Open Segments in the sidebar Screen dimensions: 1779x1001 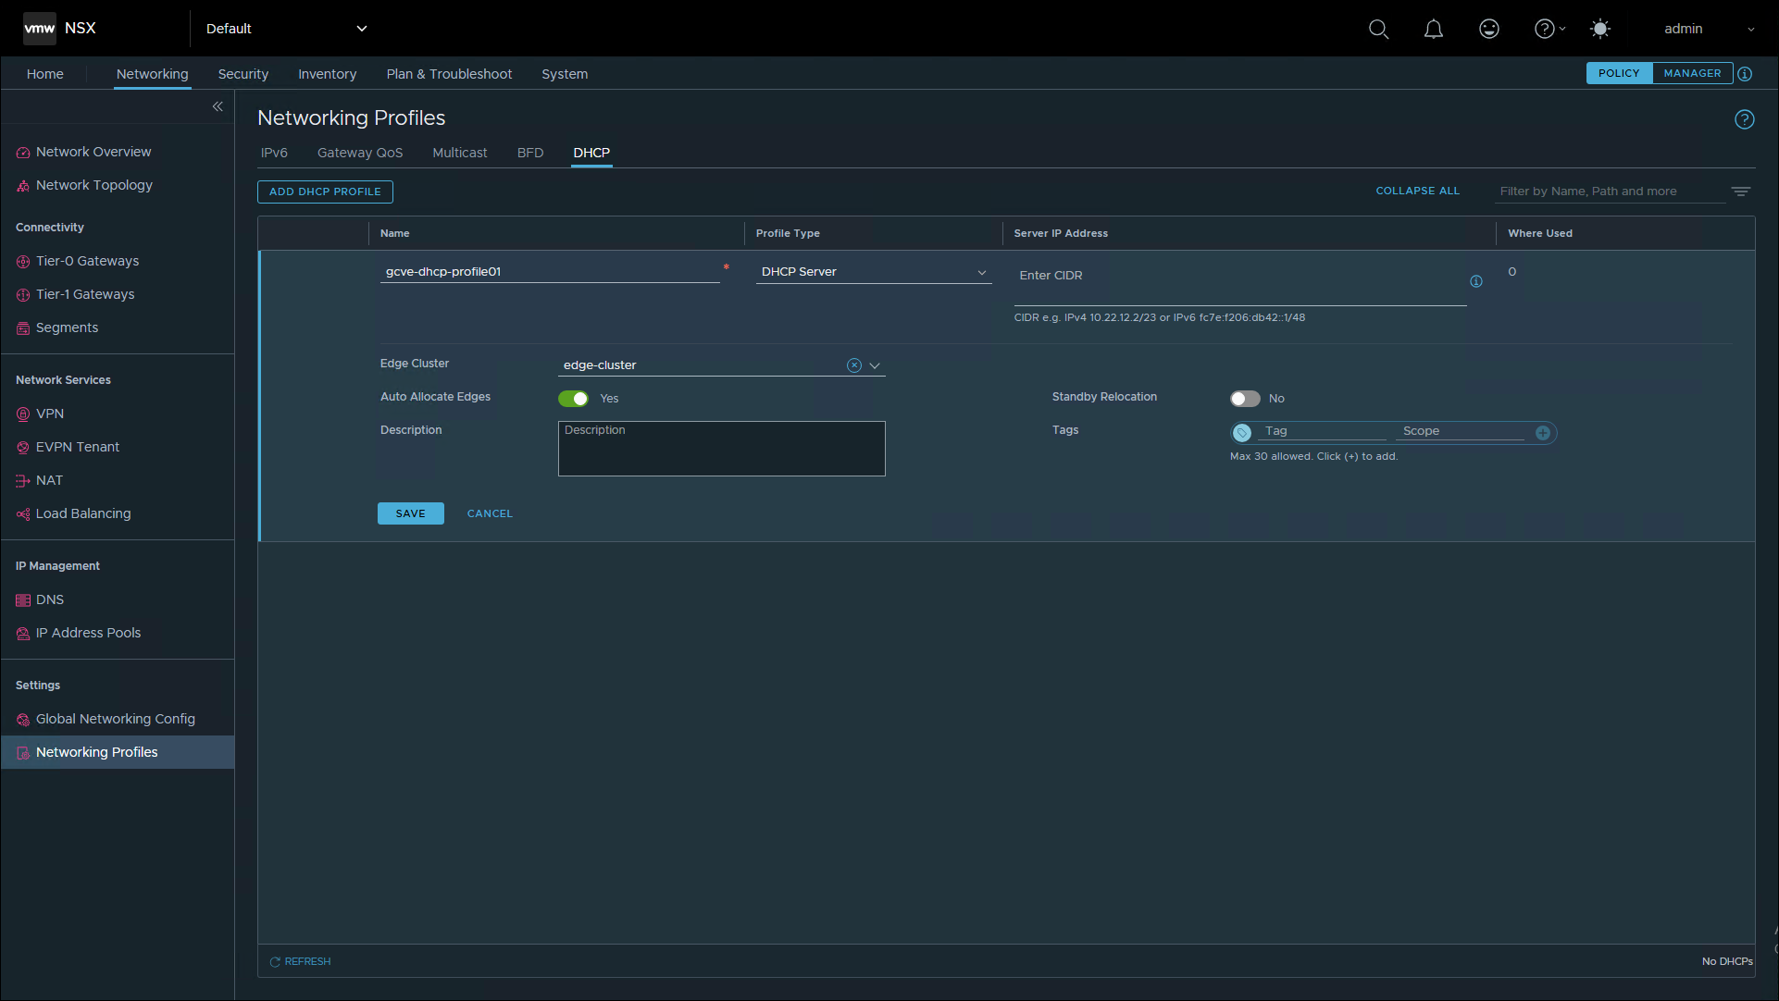67,327
